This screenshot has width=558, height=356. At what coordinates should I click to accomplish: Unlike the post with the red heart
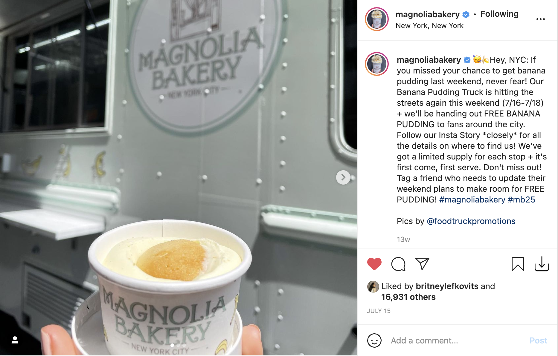tap(374, 264)
